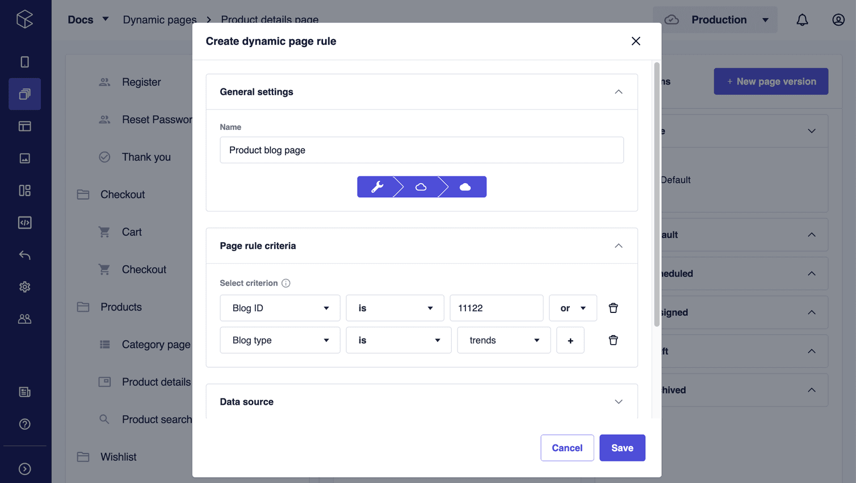Click the filled cloud stage in the stepper
Screen dimensions: 856x483
464,187
